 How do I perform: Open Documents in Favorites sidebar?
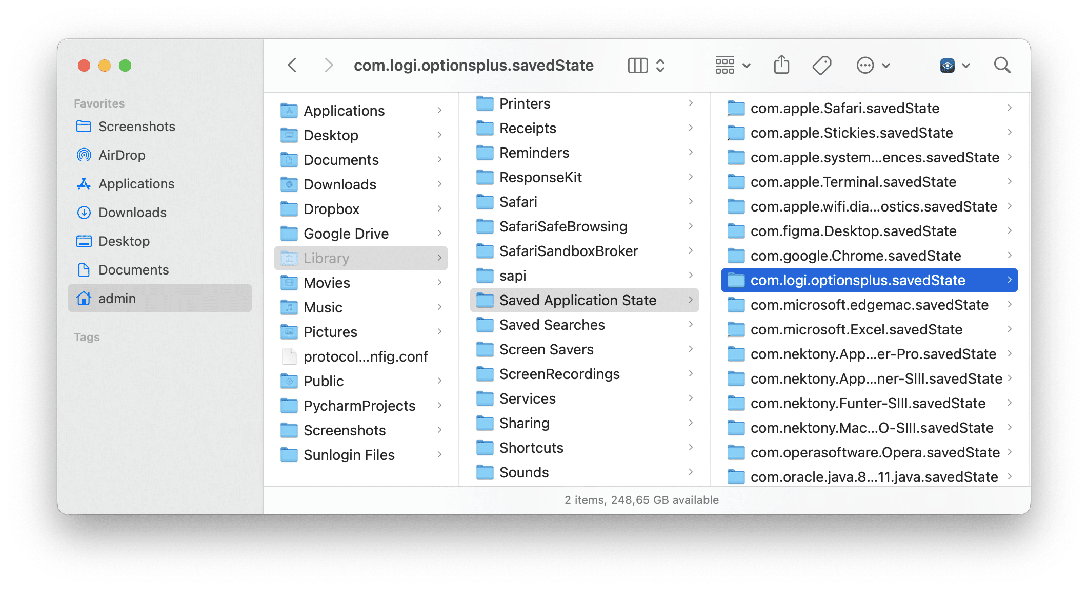point(160,270)
